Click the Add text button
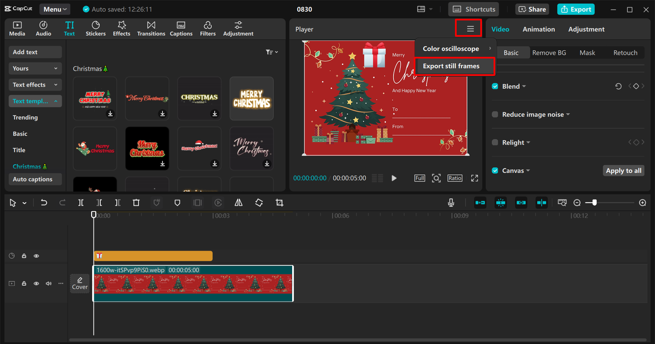 coord(35,52)
